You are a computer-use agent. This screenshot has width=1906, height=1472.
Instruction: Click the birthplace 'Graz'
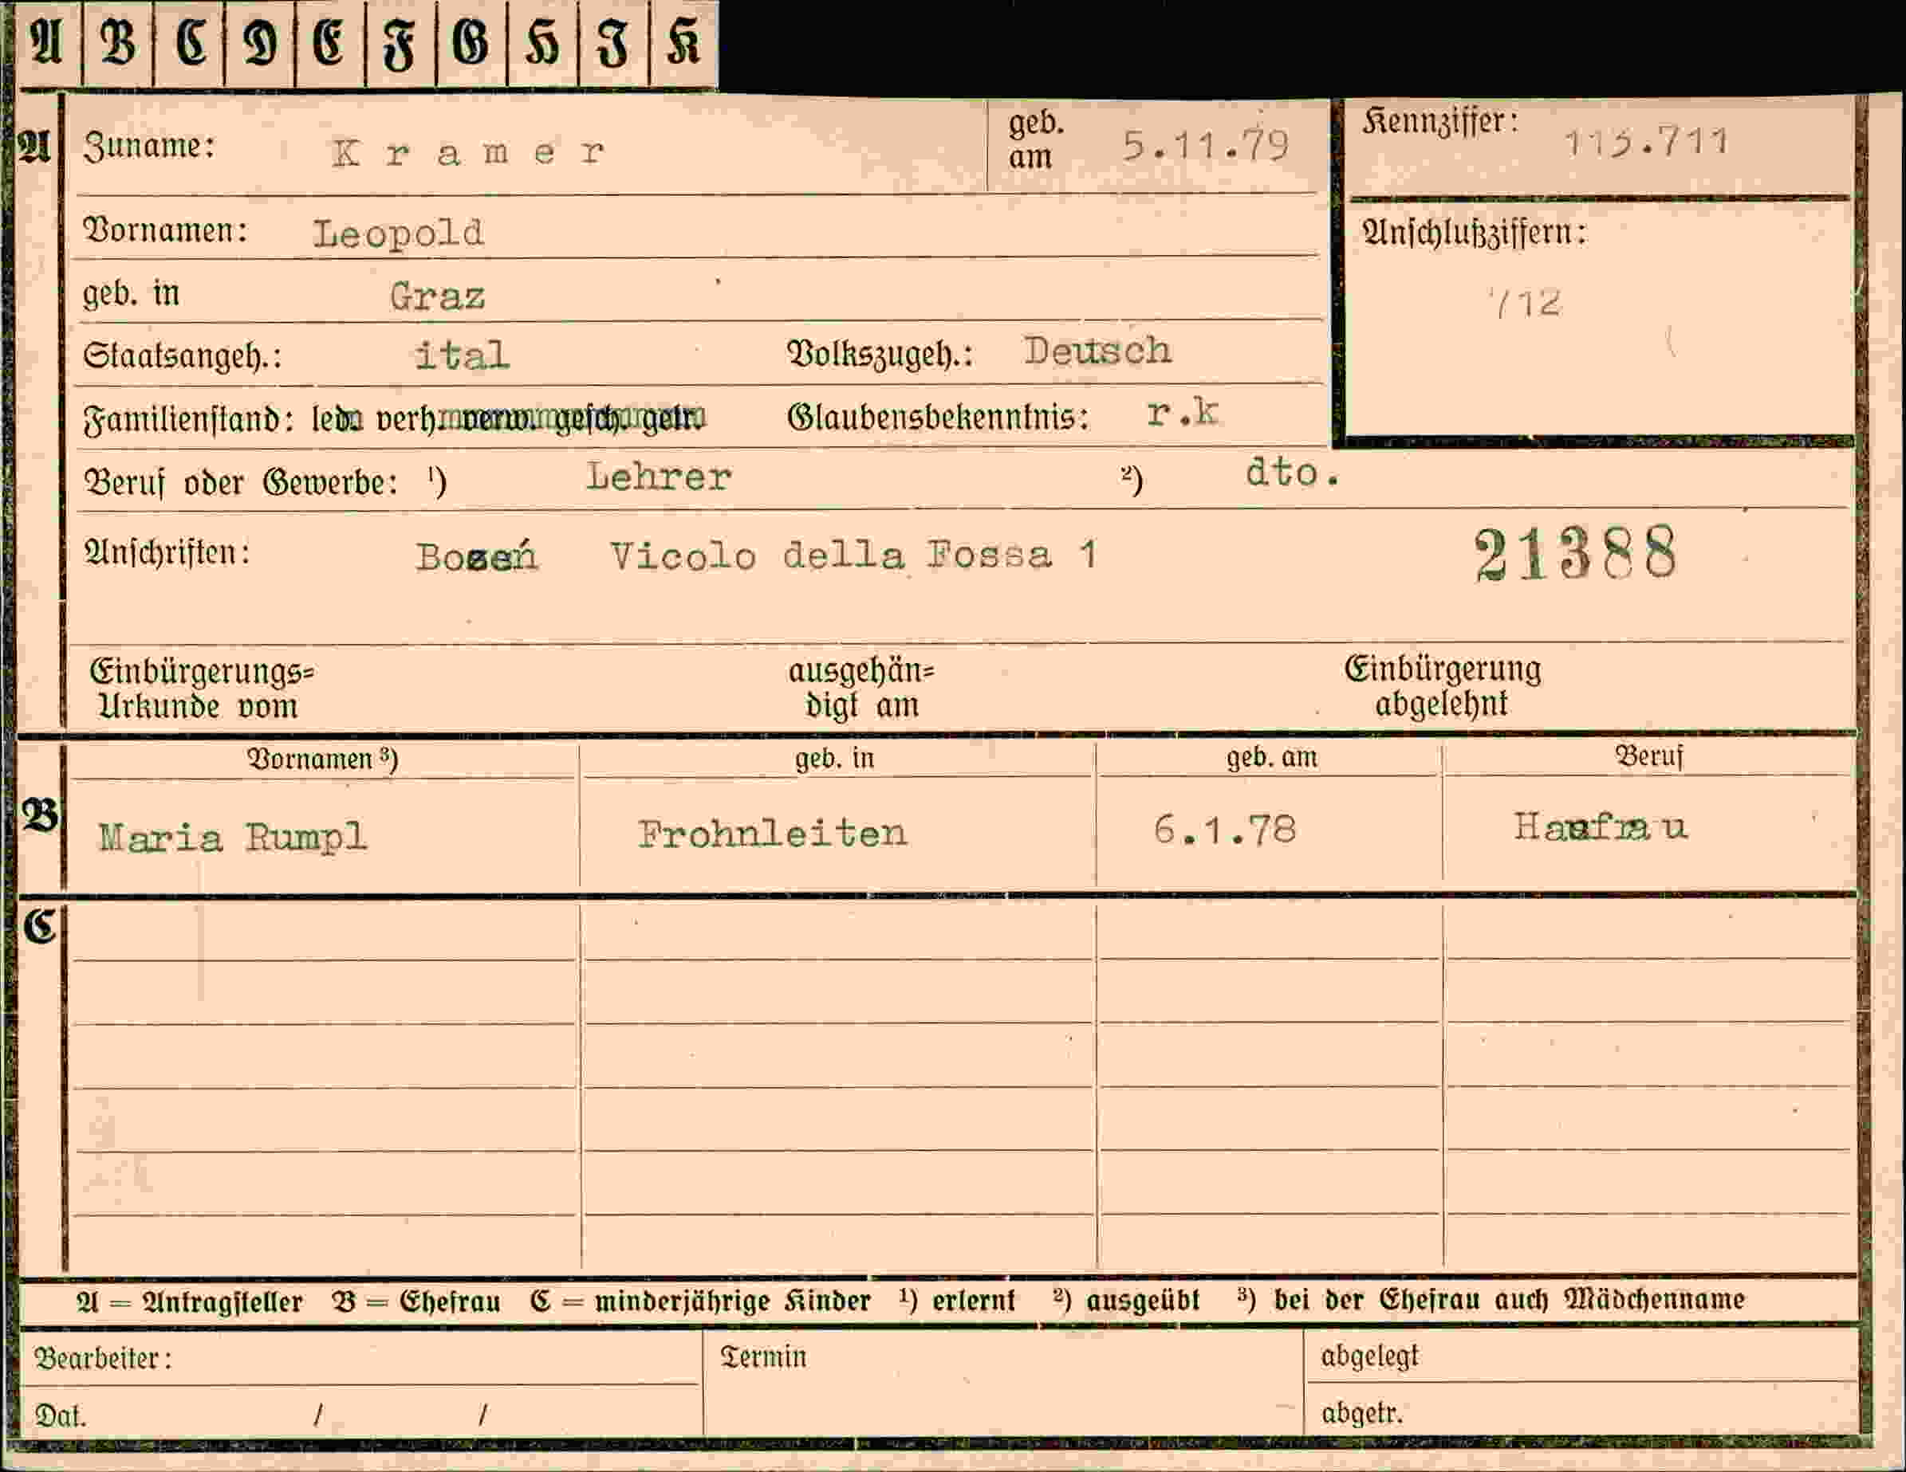pos(437,297)
